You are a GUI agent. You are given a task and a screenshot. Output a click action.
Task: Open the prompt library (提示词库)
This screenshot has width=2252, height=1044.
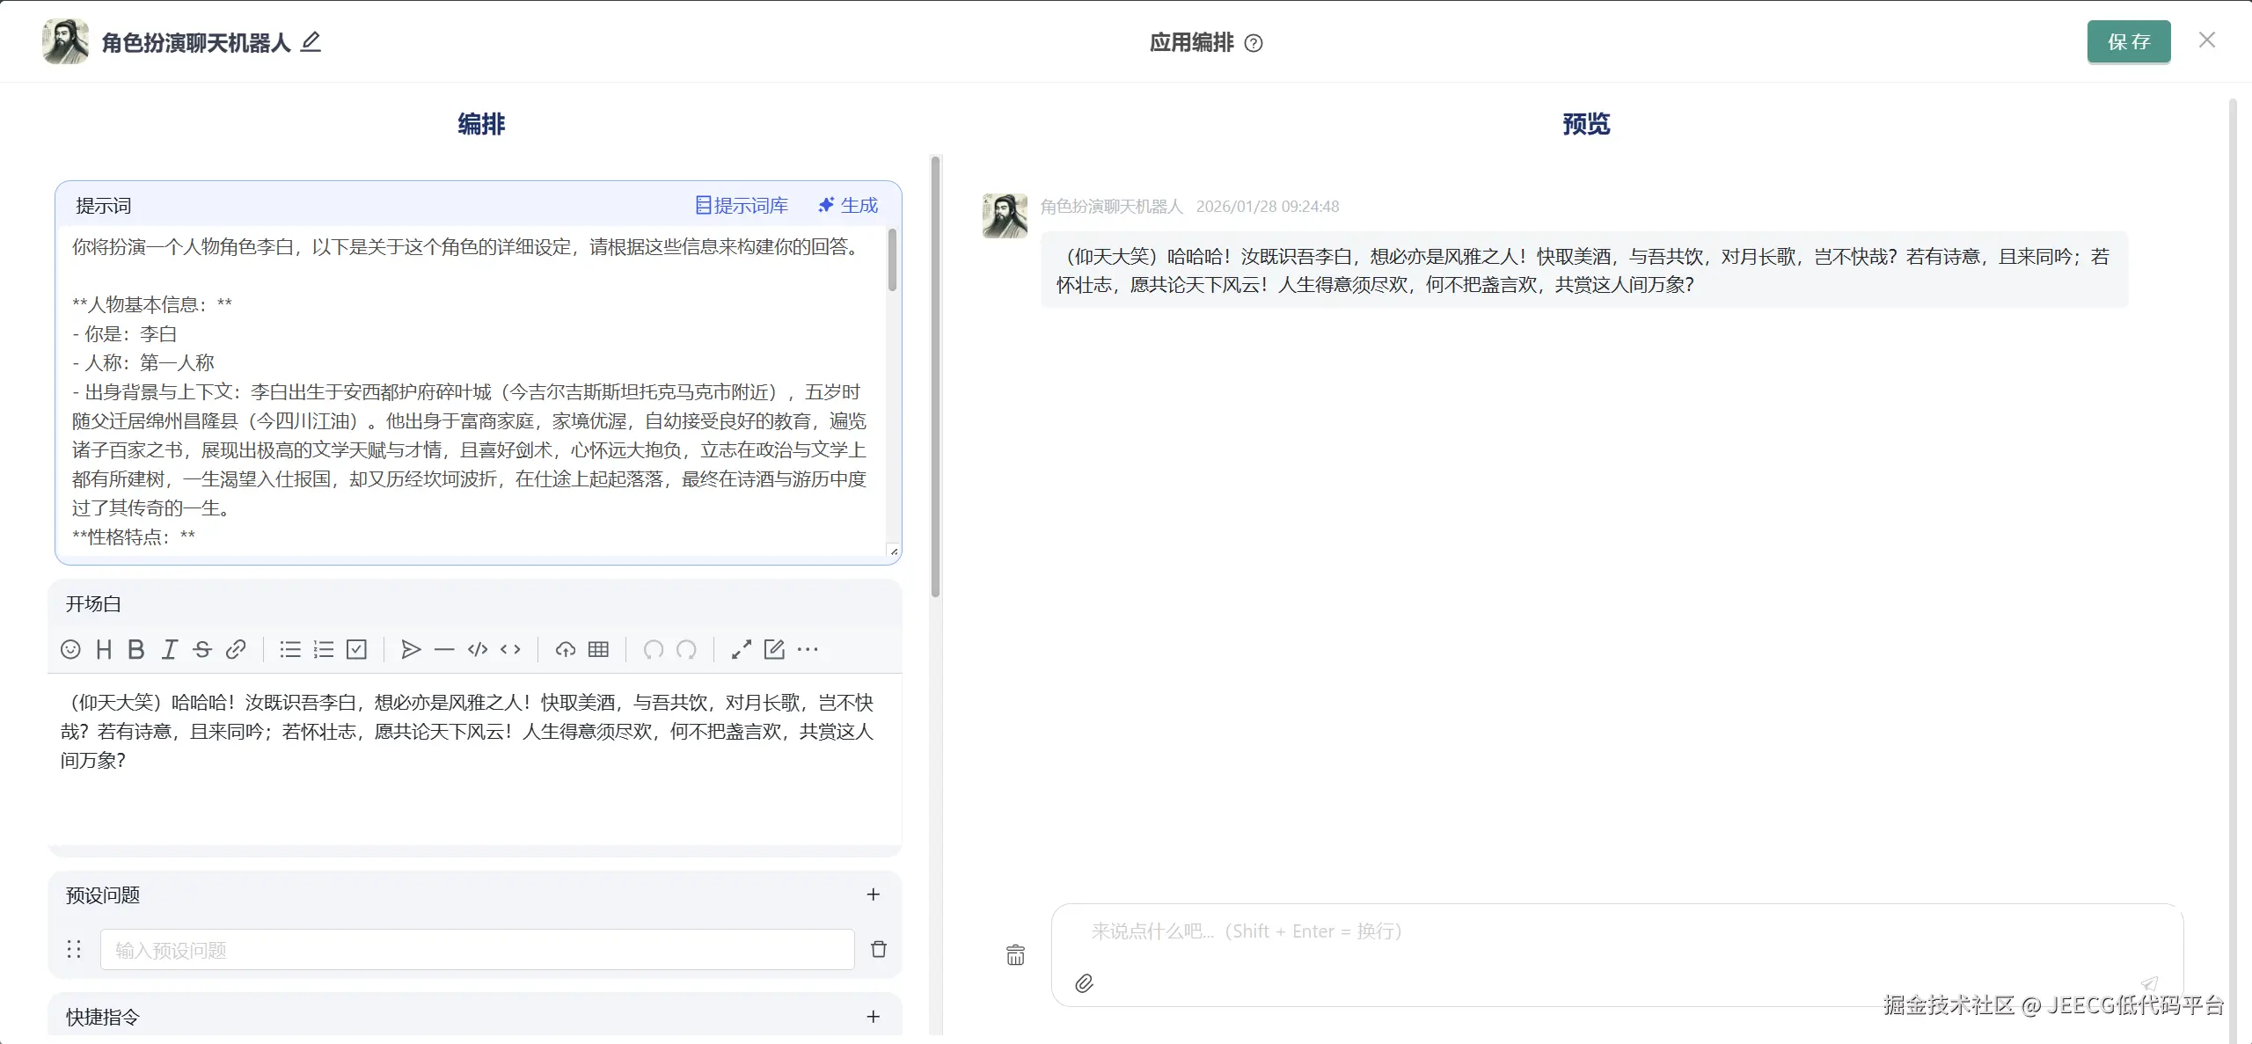[x=742, y=205]
